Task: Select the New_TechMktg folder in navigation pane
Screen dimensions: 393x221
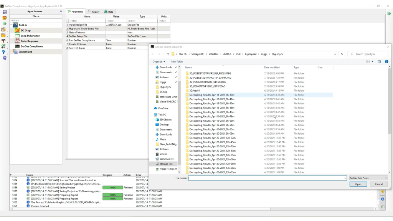Action: click(x=168, y=144)
